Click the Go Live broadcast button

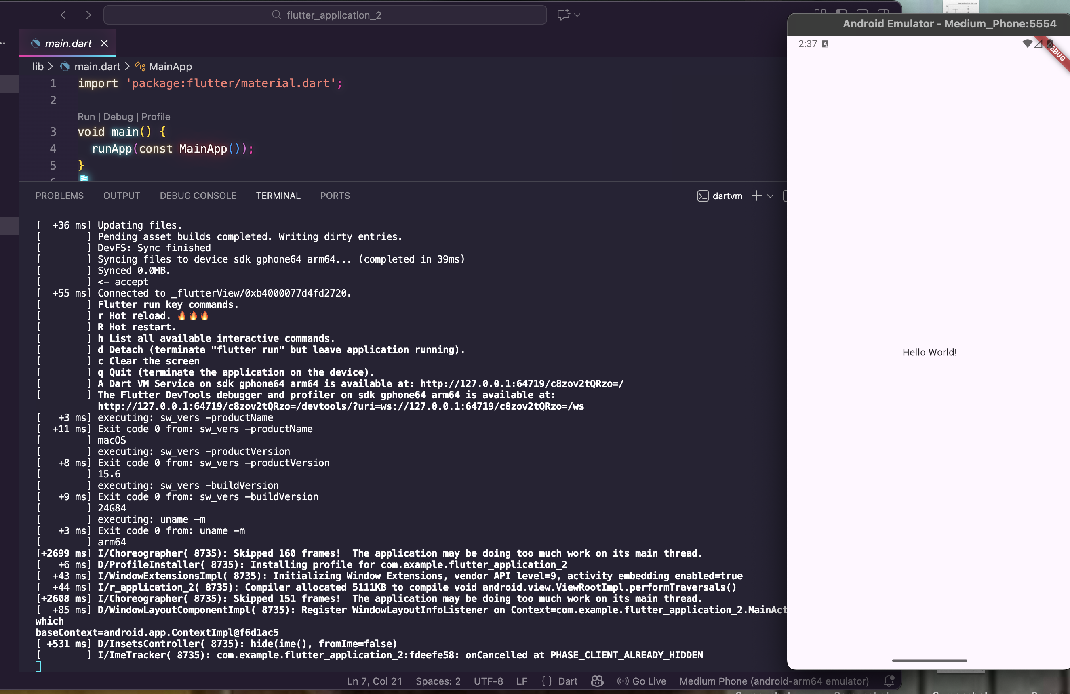coord(642,681)
